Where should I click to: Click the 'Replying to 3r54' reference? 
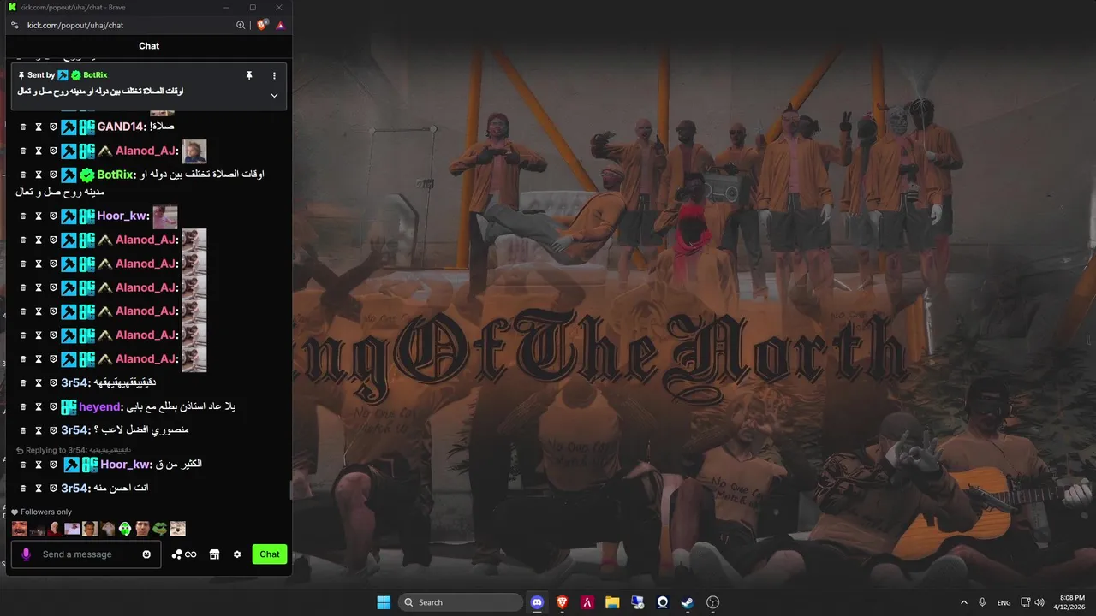tap(73, 450)
